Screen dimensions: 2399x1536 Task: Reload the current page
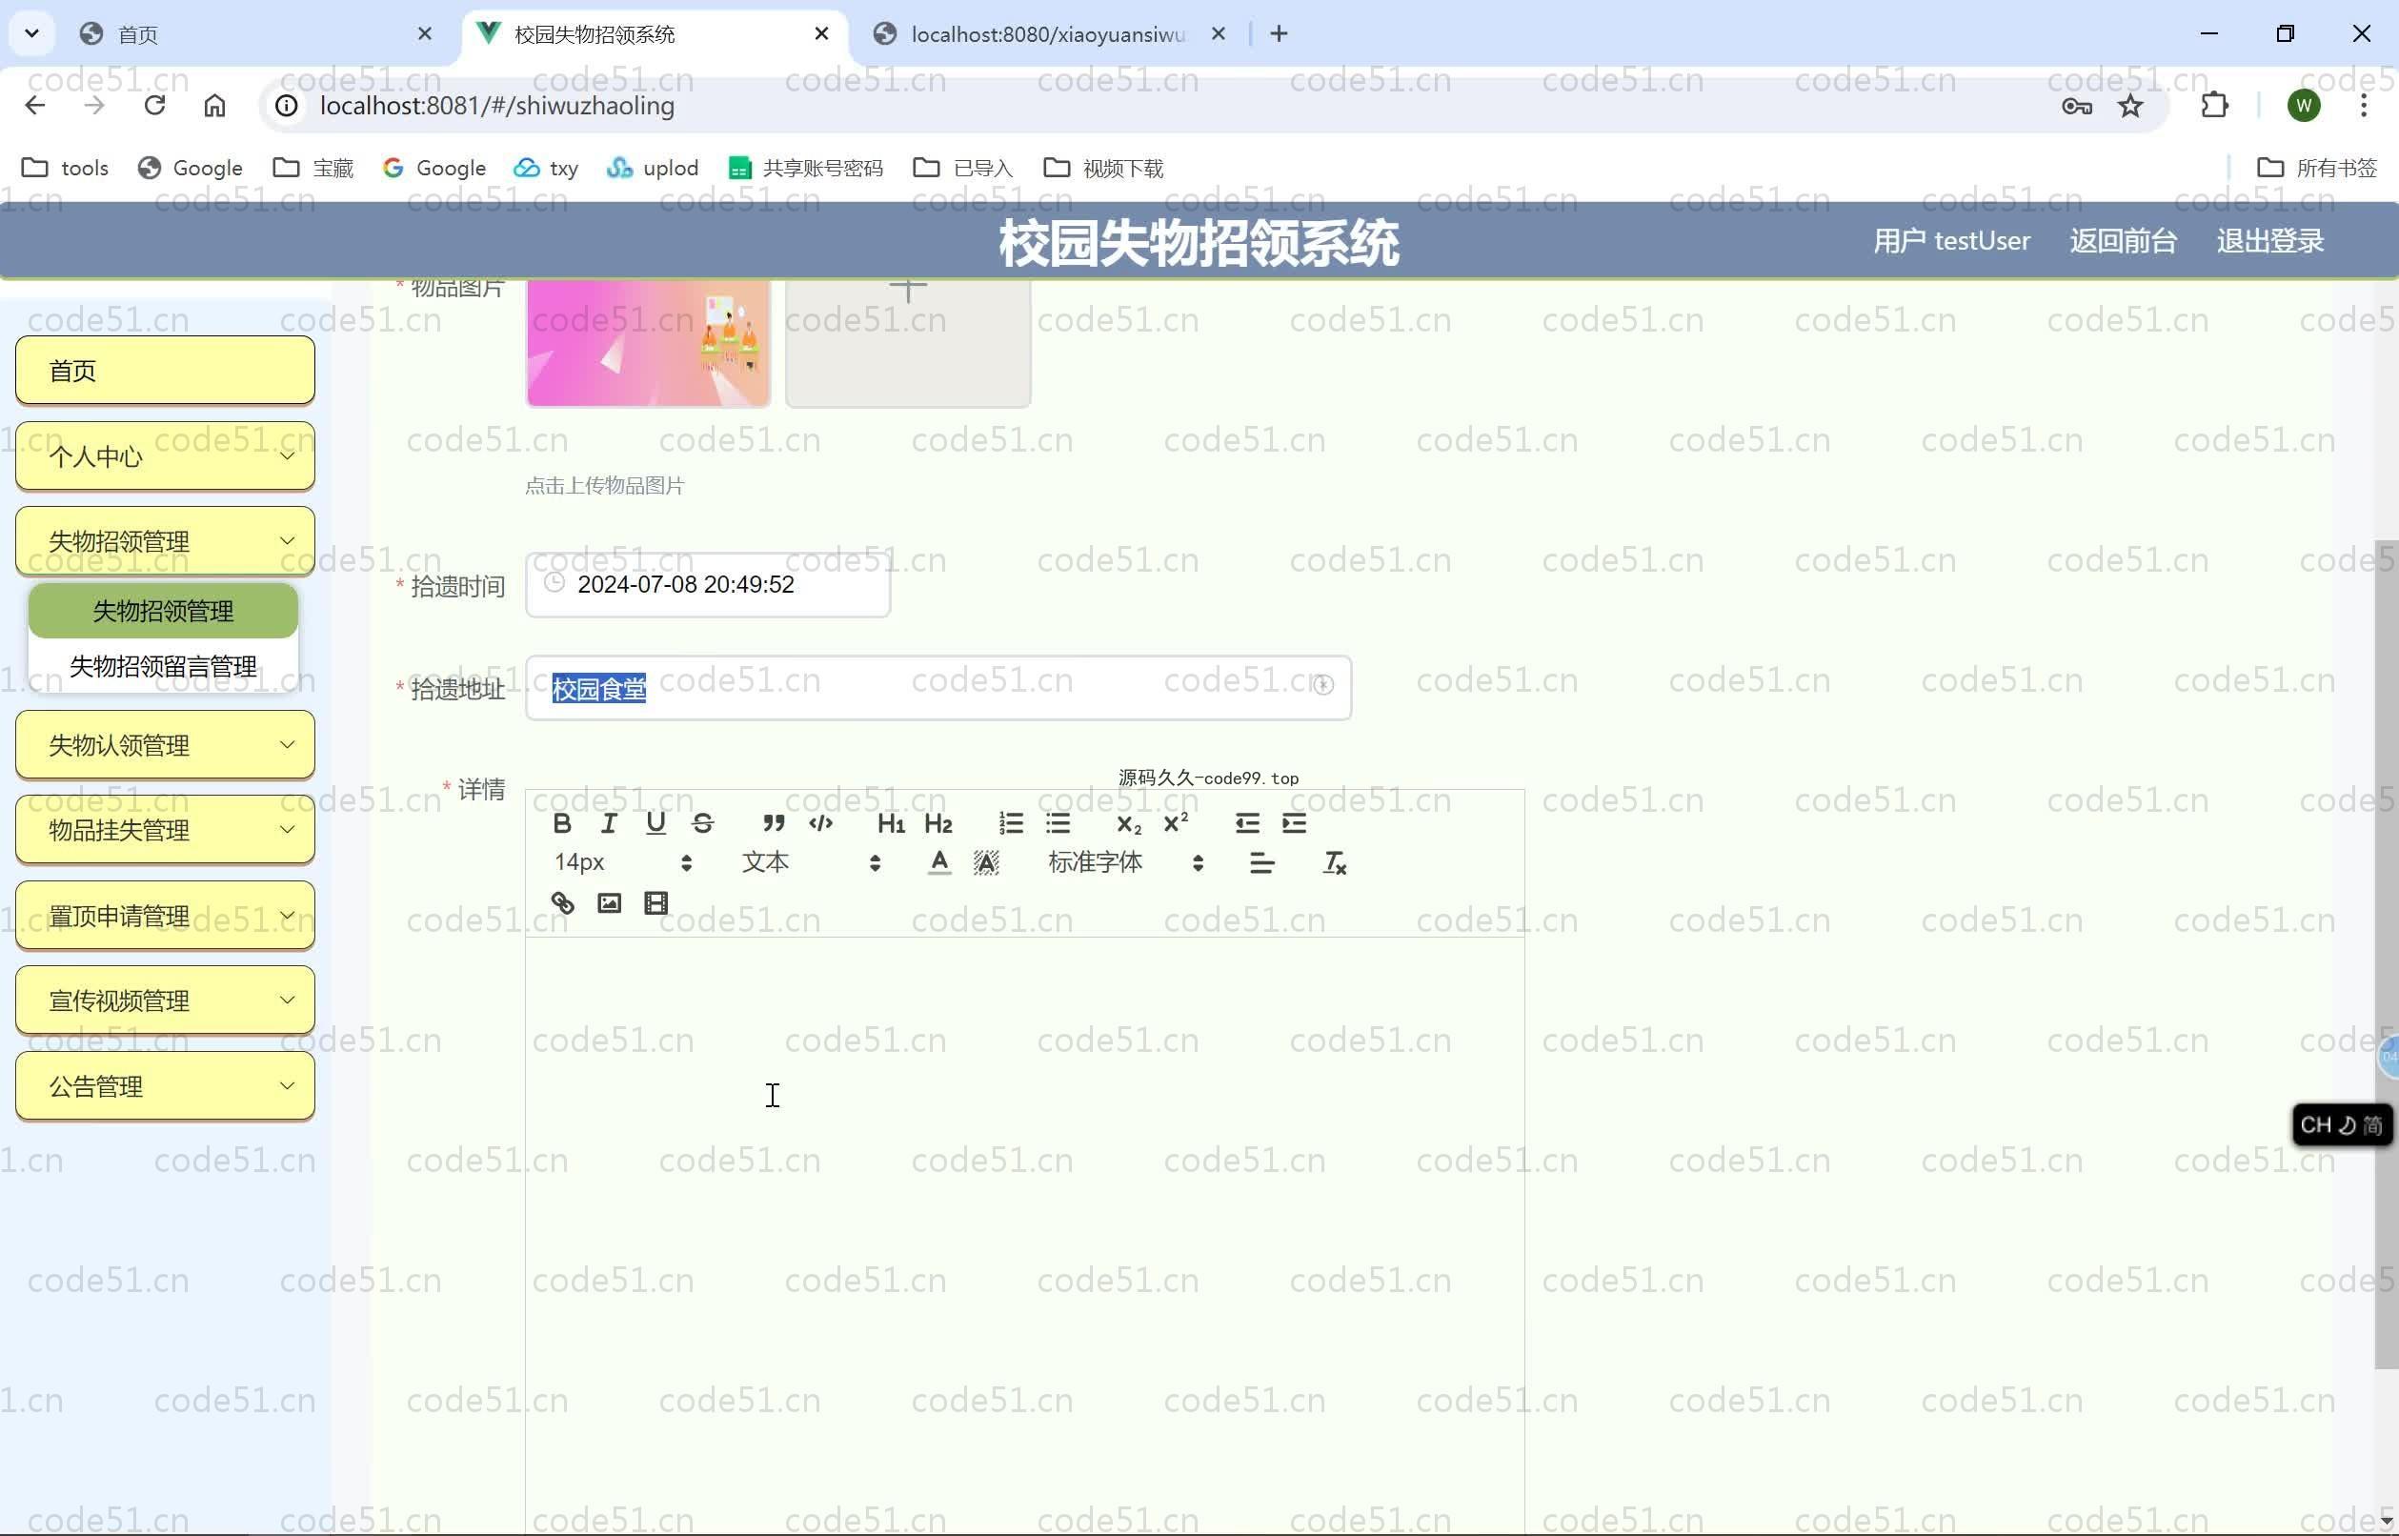pos(154,106)
